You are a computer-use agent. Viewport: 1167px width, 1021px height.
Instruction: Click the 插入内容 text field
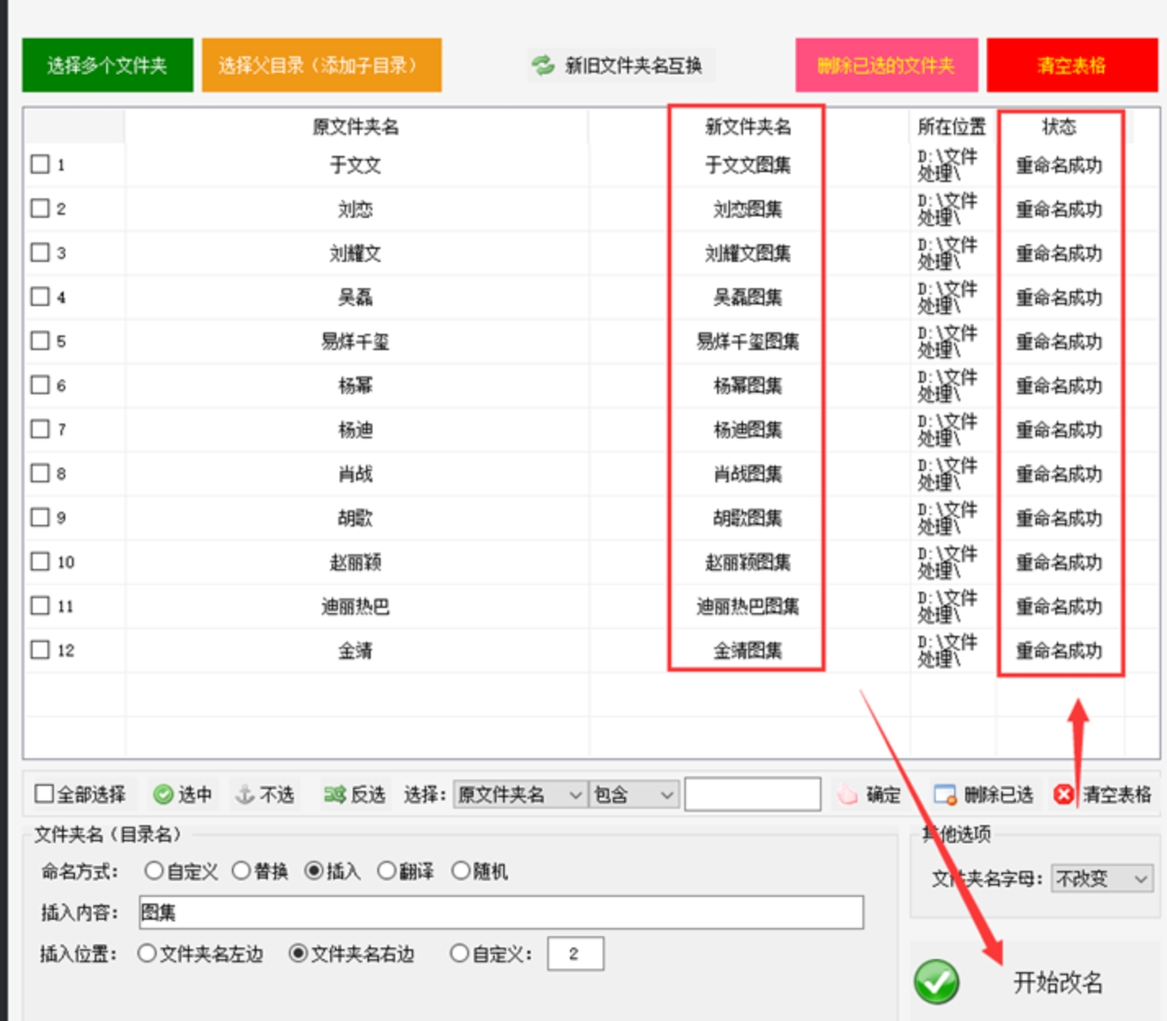[501, 912]
